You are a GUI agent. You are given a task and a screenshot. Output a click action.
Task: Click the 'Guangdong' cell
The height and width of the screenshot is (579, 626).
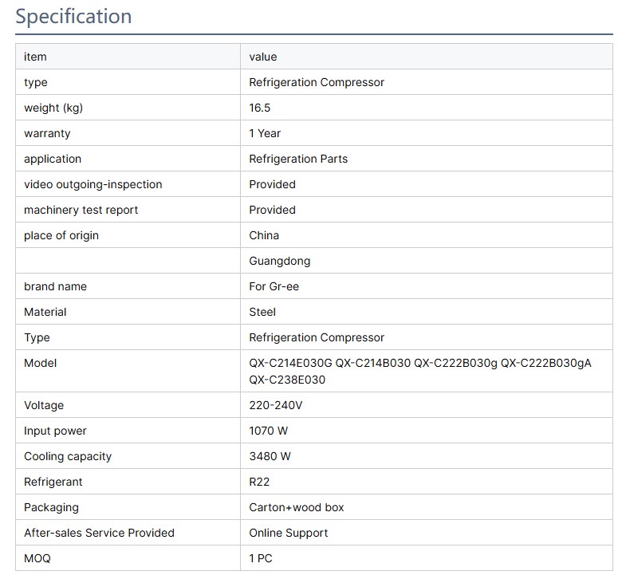point(279,261)
